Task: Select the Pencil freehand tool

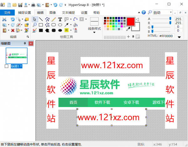Action: point(54,19)
